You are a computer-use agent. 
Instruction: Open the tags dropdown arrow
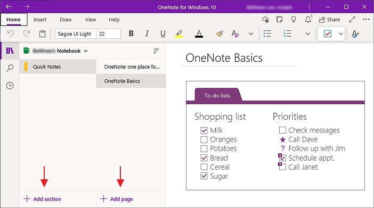pos(341,34)
